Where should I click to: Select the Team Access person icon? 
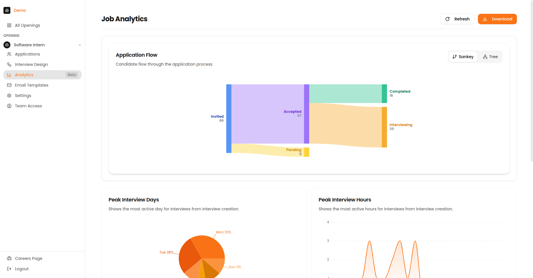coord(9,106)
